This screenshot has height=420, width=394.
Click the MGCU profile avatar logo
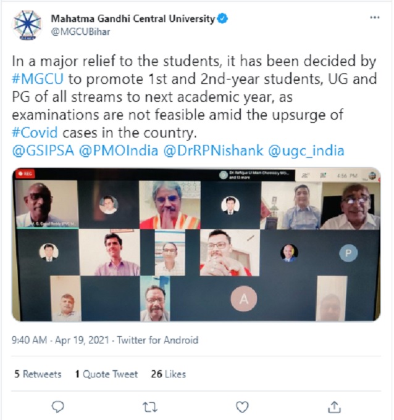27,25
